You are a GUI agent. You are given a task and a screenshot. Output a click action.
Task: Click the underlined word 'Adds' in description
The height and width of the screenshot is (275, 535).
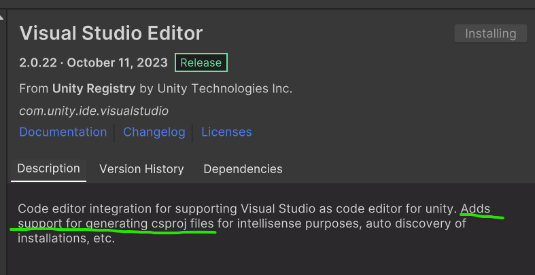point(475,208)
